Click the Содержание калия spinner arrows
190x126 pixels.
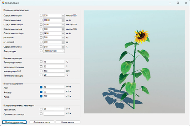click(x=63, y=19)
